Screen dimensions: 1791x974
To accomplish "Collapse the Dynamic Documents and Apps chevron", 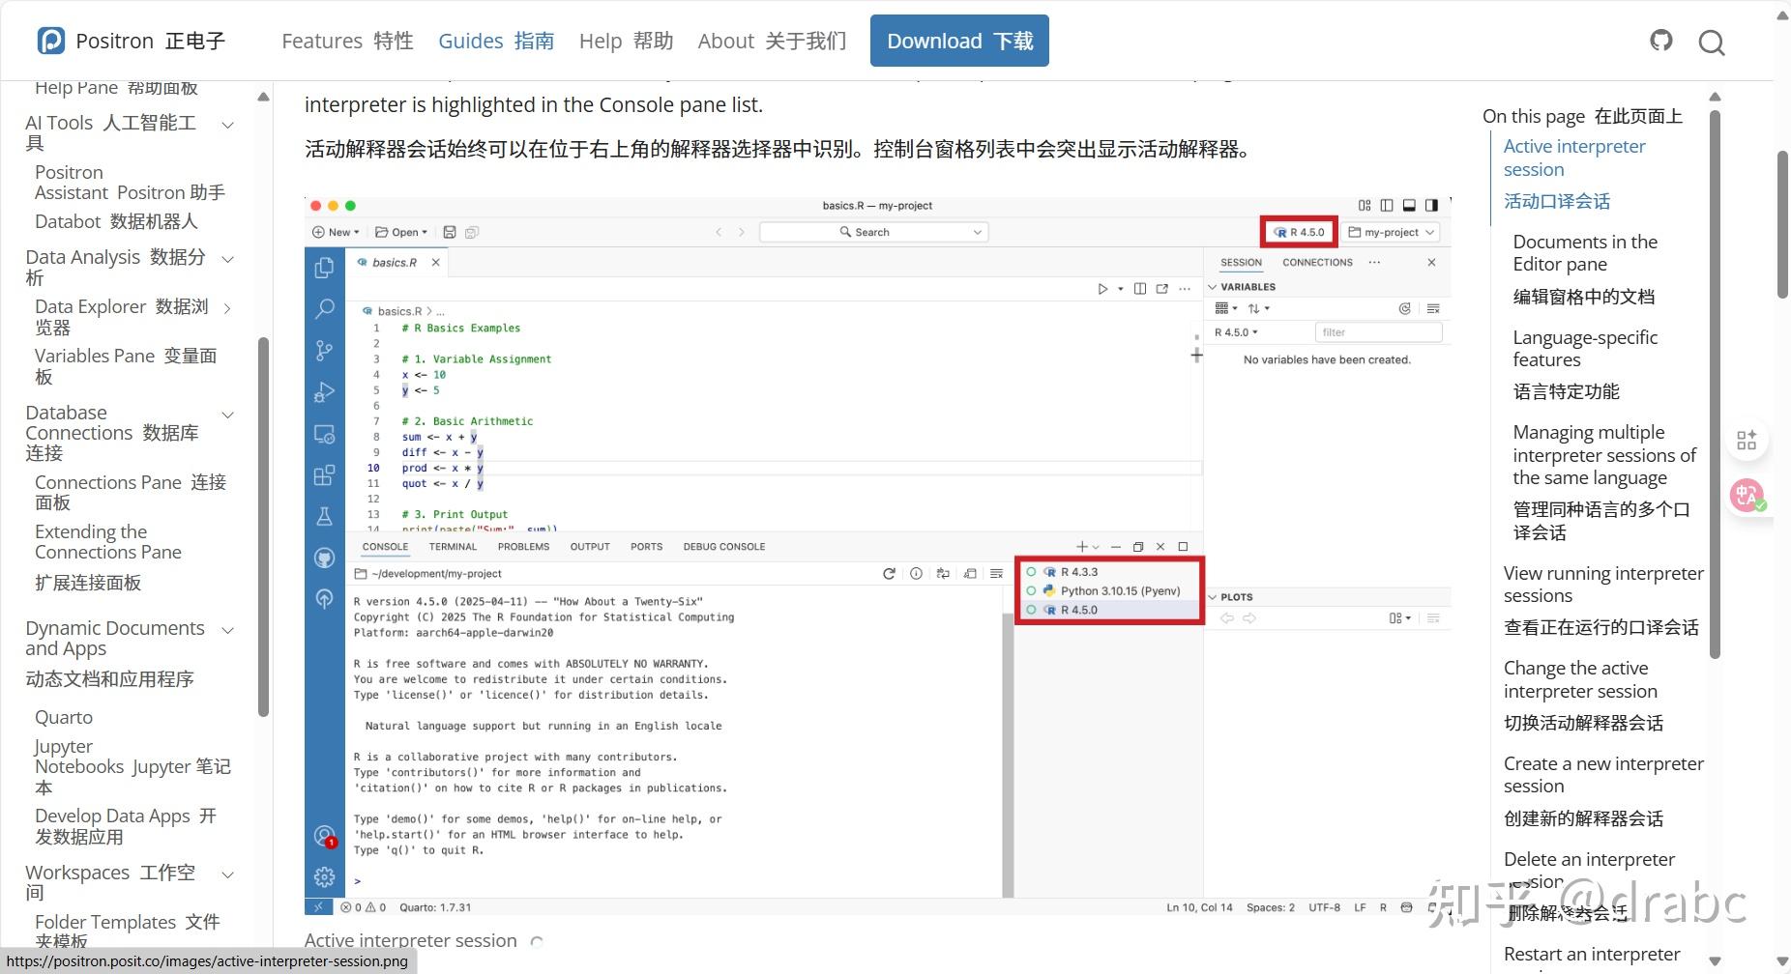I will pyautogui.click(x=228, y=630).
